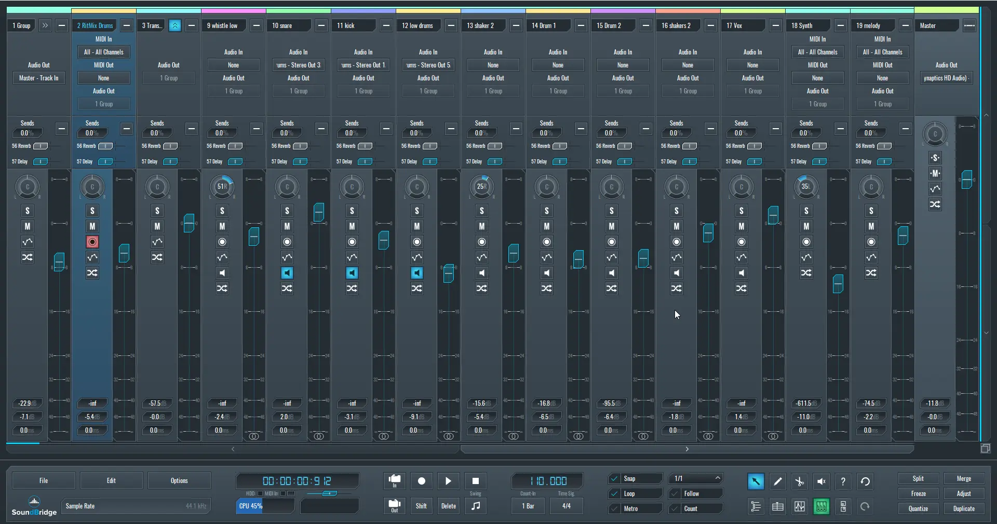Image resolution: width=997 pixels, height=524 pixels.
Task: Collapse the Sends section on 15 Drum 2
Action: [x=646, y=129]
